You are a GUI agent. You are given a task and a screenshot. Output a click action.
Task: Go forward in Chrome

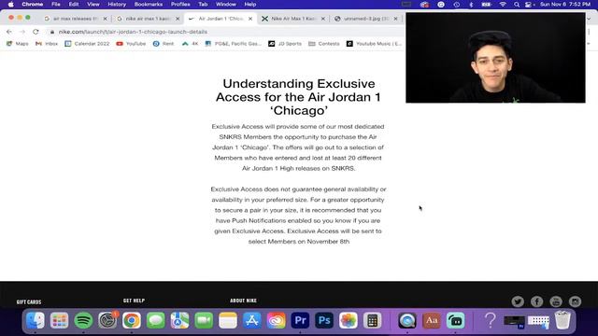[x=22, y=32]
